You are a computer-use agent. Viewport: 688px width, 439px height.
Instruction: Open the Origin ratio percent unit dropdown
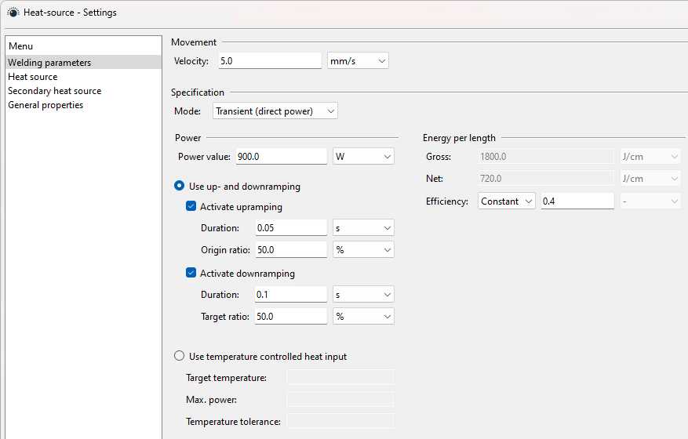[363, 249]
